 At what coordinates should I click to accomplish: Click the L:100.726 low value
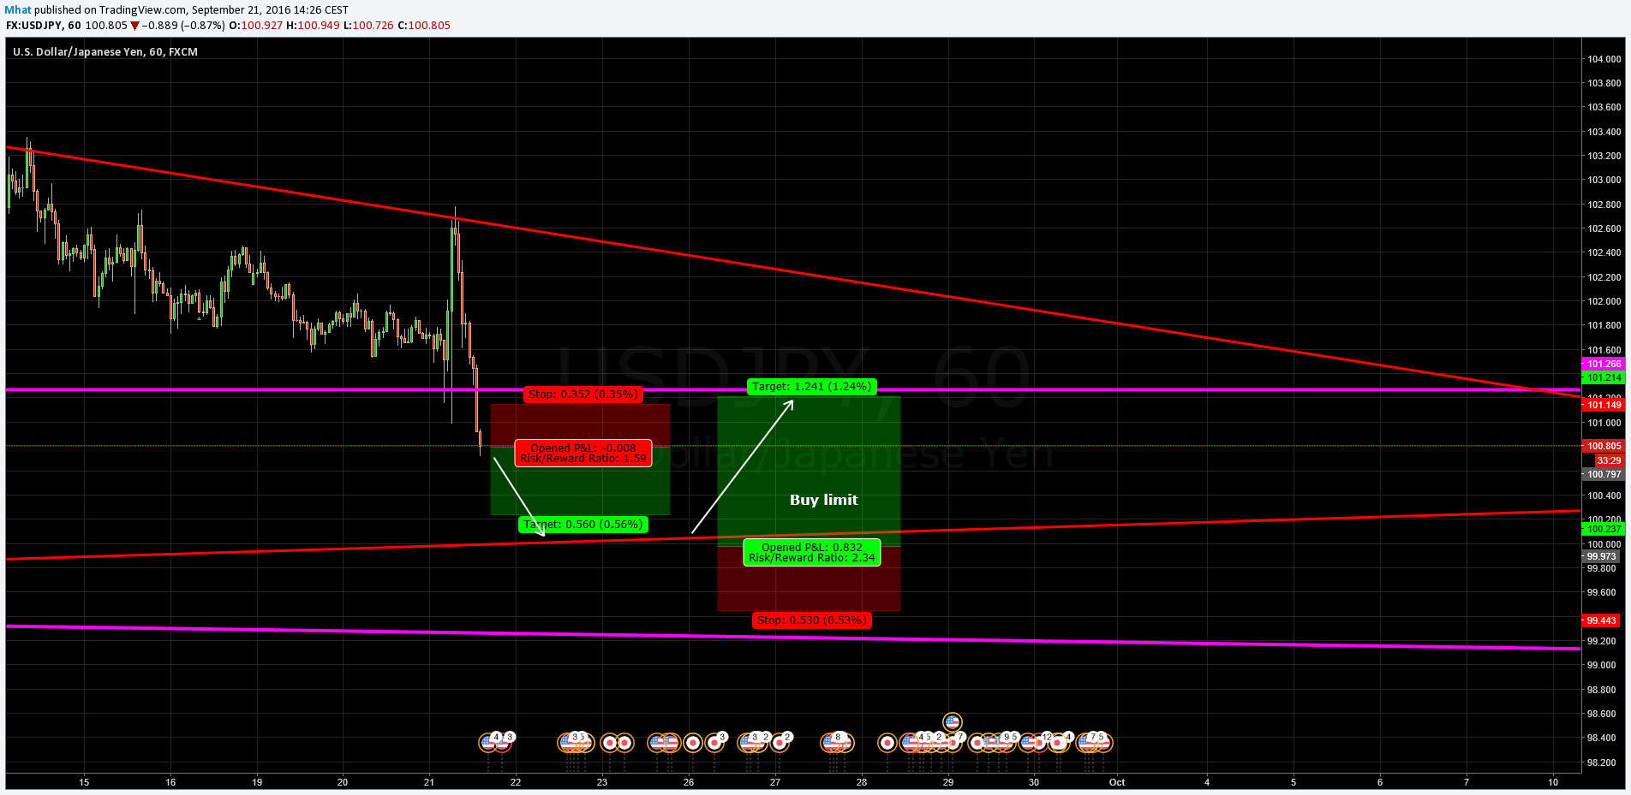pyautogui.click(x=368, y=26)
